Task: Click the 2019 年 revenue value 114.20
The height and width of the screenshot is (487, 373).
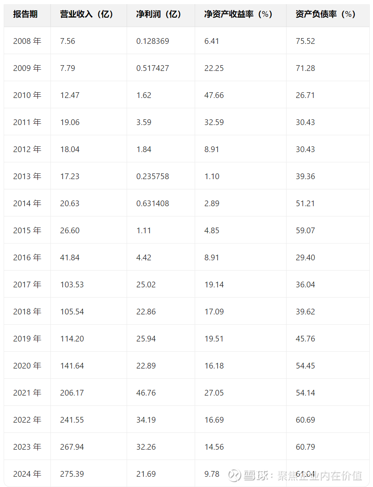Action: pos(72,339)
